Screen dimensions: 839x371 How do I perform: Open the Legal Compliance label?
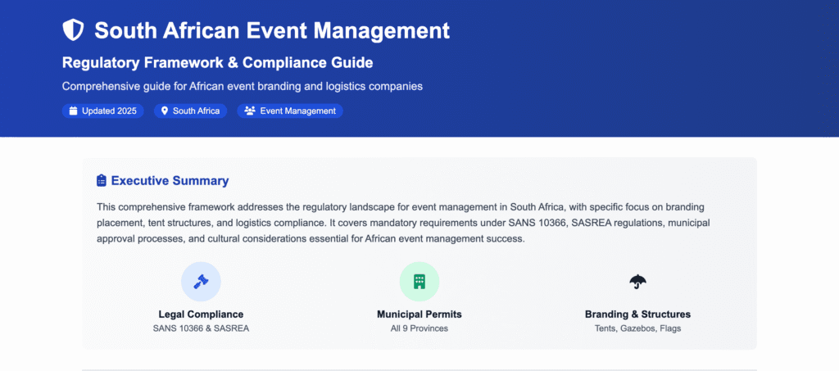tap(201, 314)
